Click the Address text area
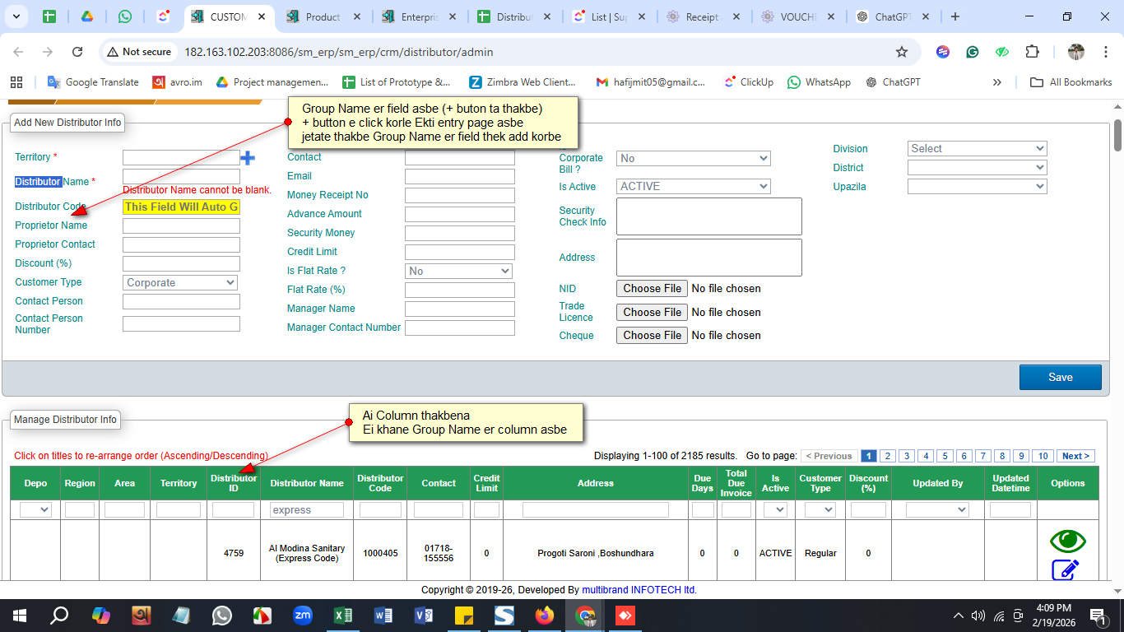Screen dimensions: 1124x632 tap(708, 258)
